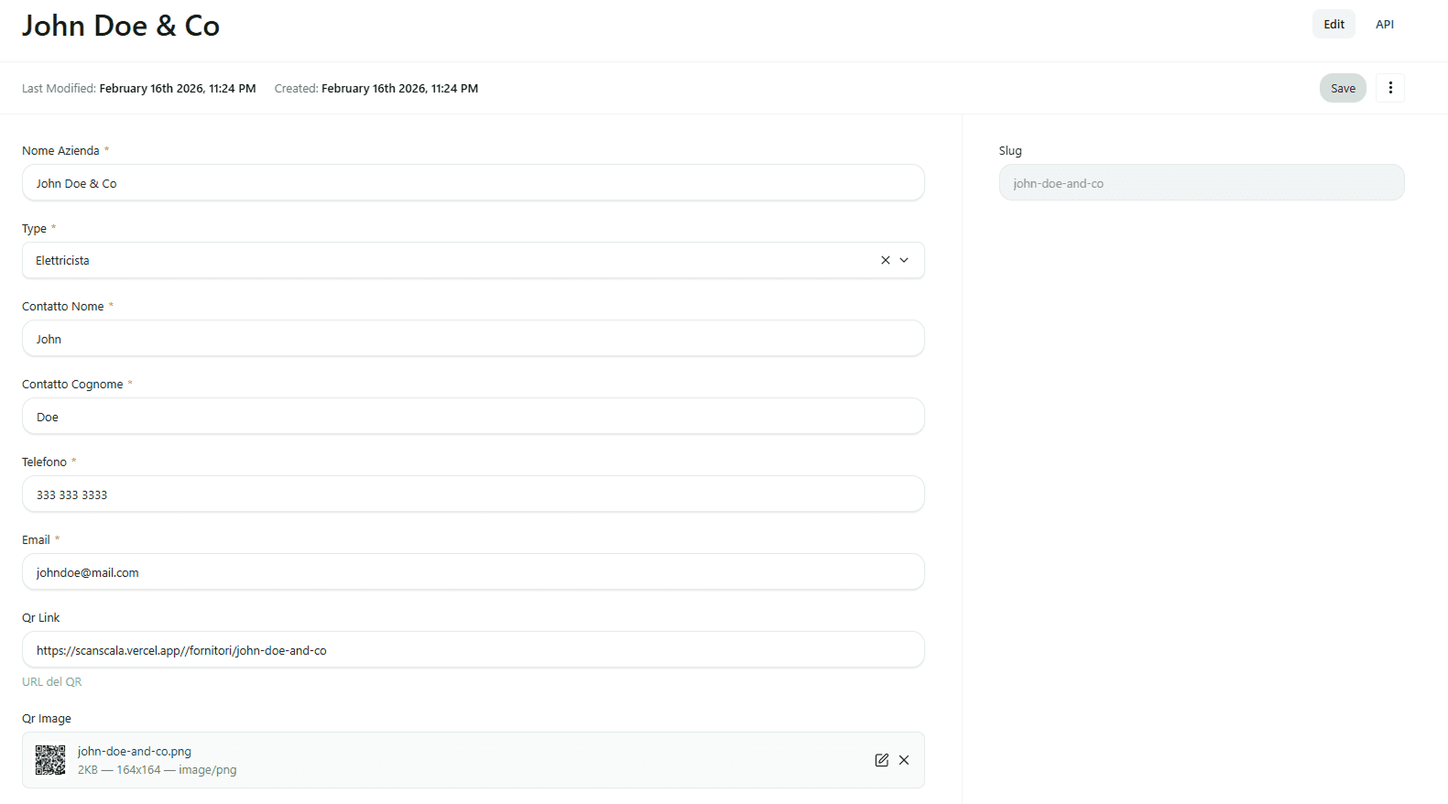Click the Slug field john-doe-and-co

[1201, 183]
